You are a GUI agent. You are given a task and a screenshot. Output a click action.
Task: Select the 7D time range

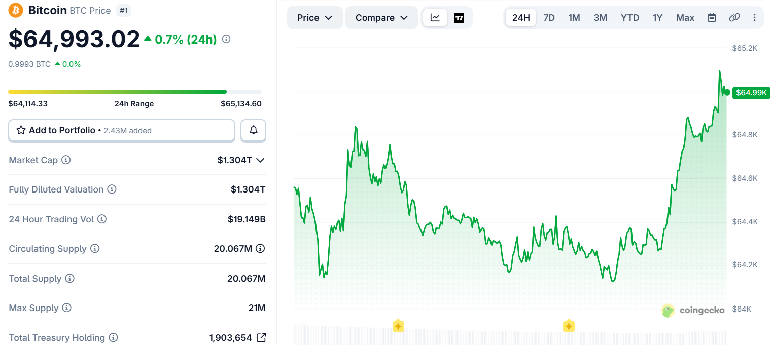[549, 18]
